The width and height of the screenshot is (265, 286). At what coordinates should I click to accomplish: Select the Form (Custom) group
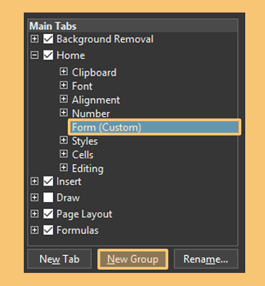click(x=155, y=127)
